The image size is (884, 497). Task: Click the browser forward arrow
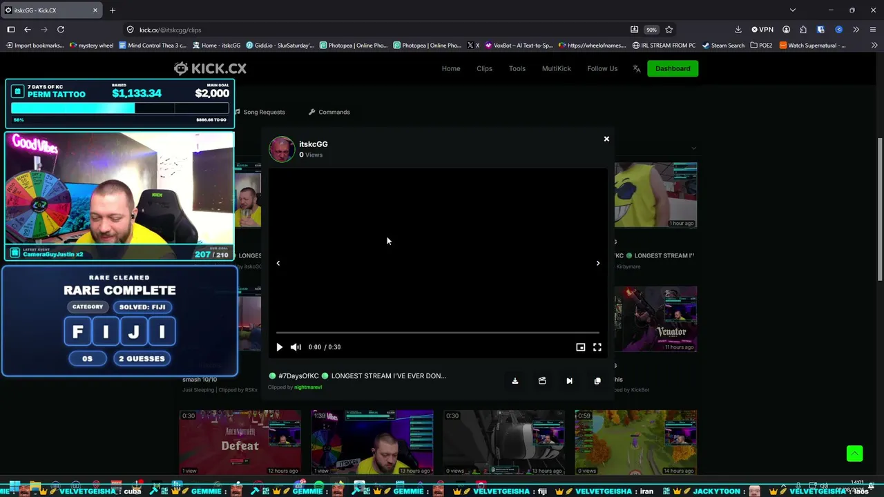[44, 30]
